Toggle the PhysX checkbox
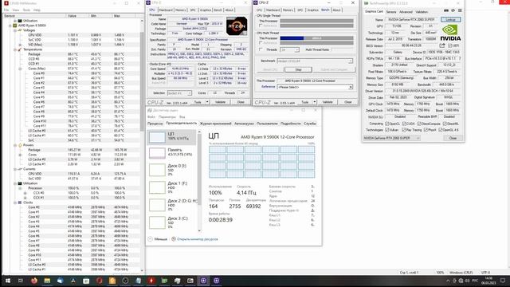The width and height of the screenshot is (510, 287). tap(426, 130)
